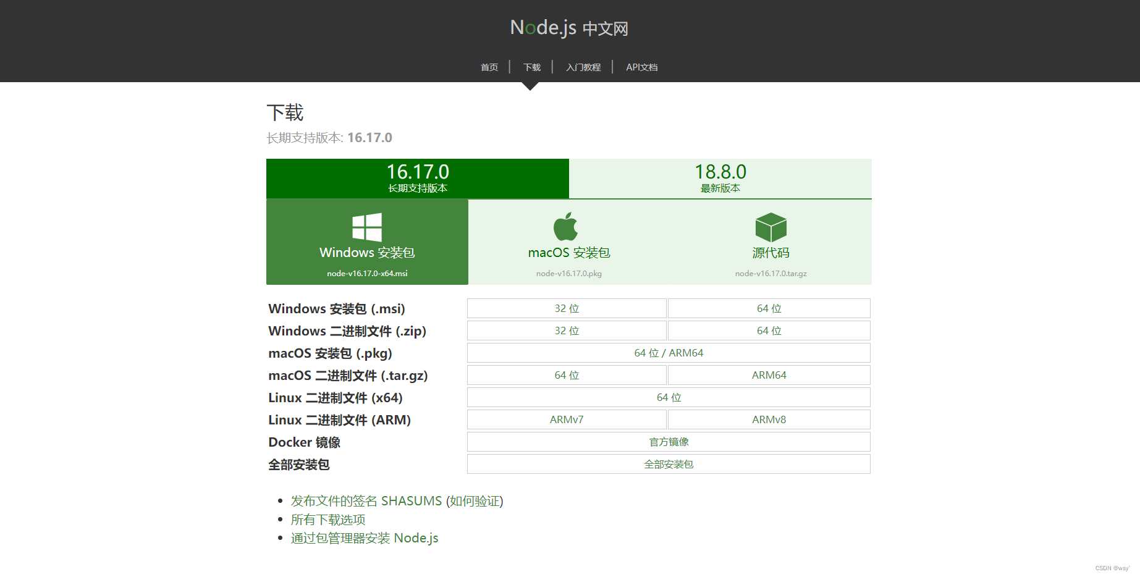
Task: Click the Windows 二进制文件 (.zip) row label
Action: tap(347, 331)
